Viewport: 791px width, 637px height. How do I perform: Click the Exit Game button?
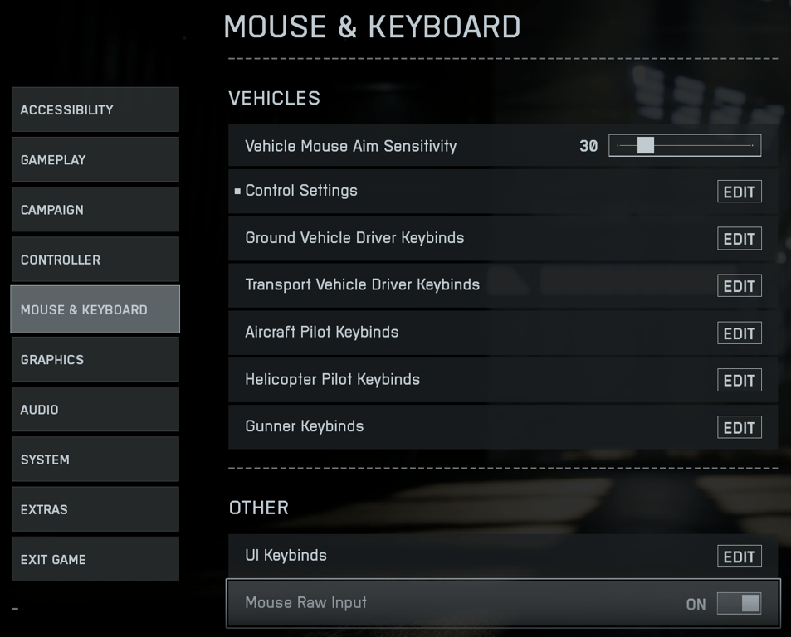(x=95, y=559)
